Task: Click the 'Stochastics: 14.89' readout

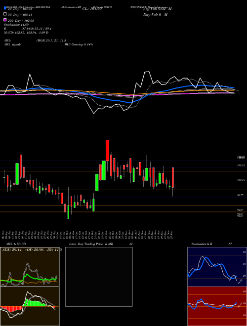Action: coord(16,25)
